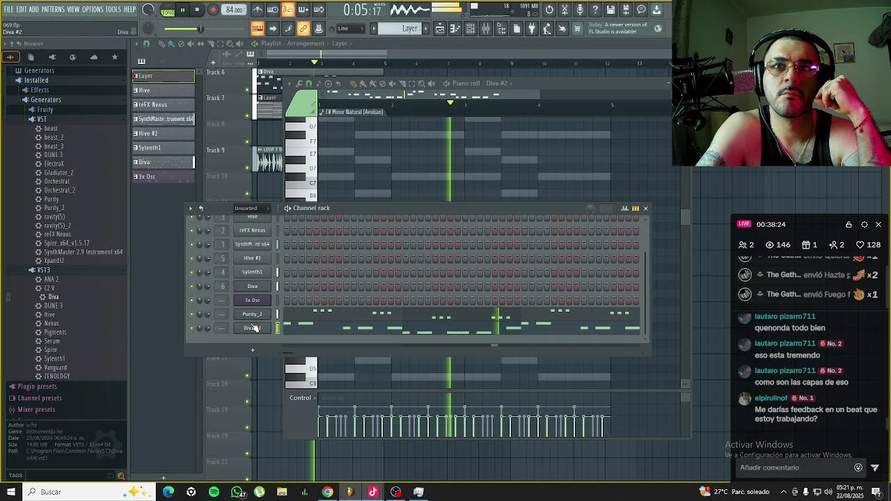Select Pigments in the browser list
Image resolution: width=891 pixels, height=501 pixels.
pyautogui.click(x=56, y=332)
